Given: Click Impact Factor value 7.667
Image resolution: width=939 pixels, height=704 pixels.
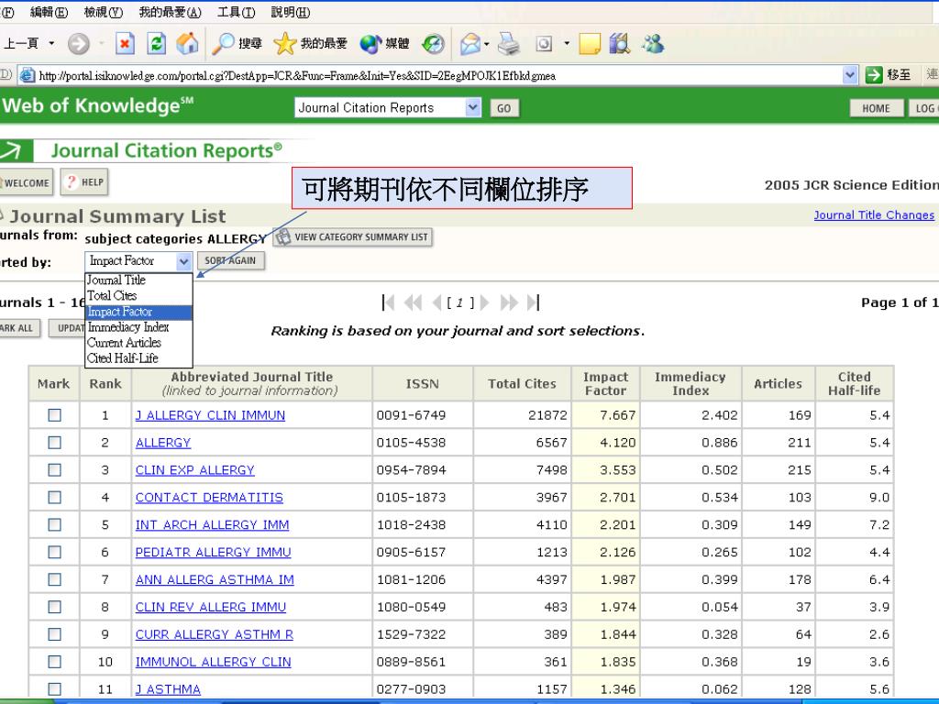Looking at the screenshot, I should tap(617, 415).
